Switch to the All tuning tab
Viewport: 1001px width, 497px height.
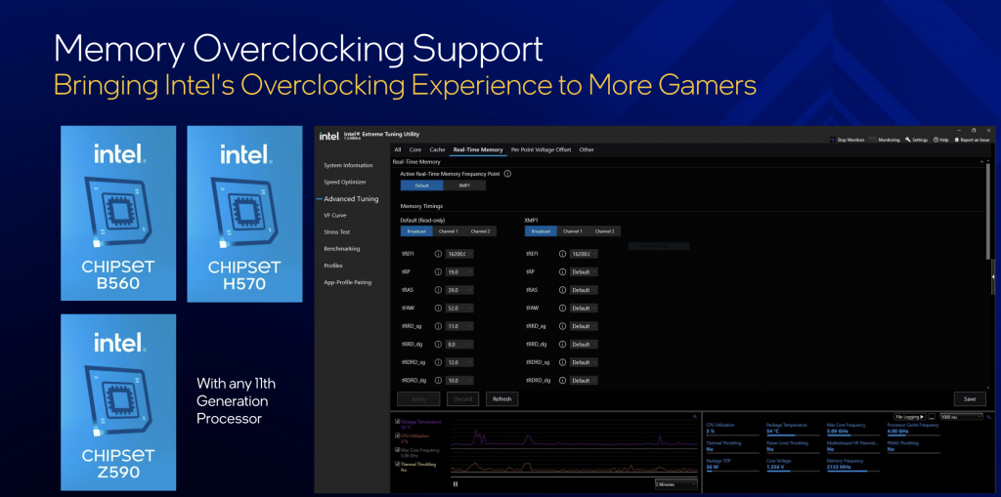tap(398, 150)
